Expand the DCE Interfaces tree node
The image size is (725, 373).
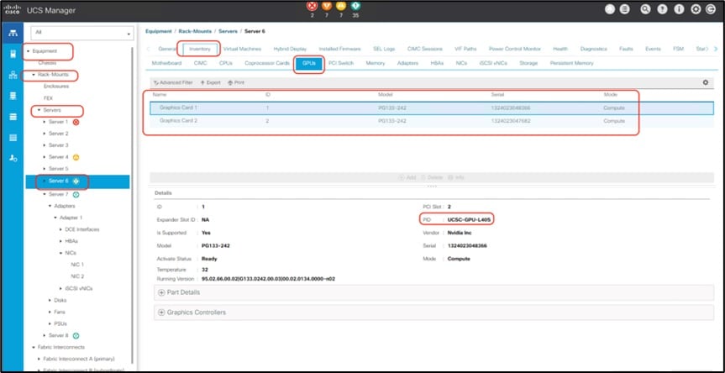pyautogui.click(x=61, y=229)
